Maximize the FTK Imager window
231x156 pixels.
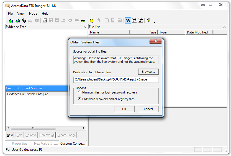pos(211,4)
